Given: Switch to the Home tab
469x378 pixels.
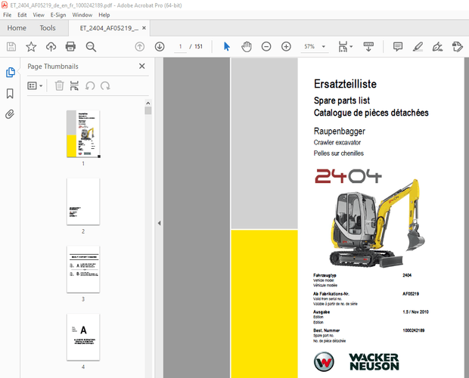Looking at the screenshot, I should [17, 28].
